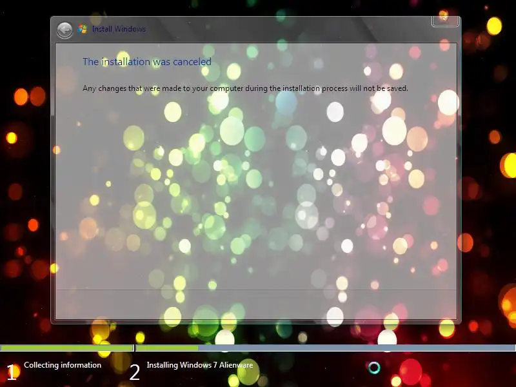
Task: Click the 'Installing Windows 7 Alienware' progress bar
Action: (326, 348)
